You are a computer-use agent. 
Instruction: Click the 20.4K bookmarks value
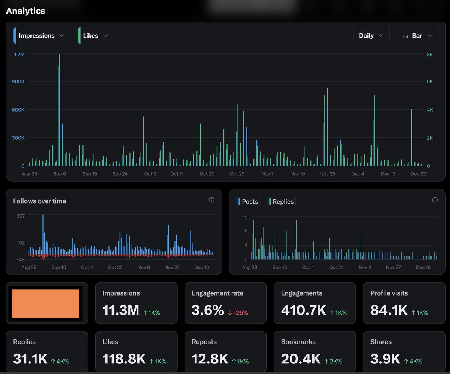[x=301, y=359]
